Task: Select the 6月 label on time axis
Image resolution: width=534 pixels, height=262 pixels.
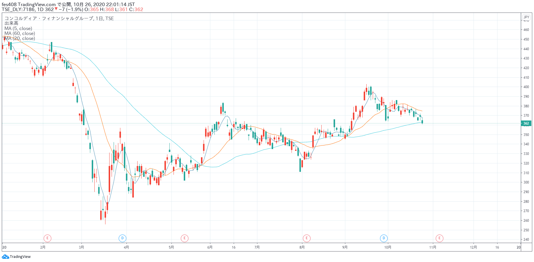Action: click(210, 247)
